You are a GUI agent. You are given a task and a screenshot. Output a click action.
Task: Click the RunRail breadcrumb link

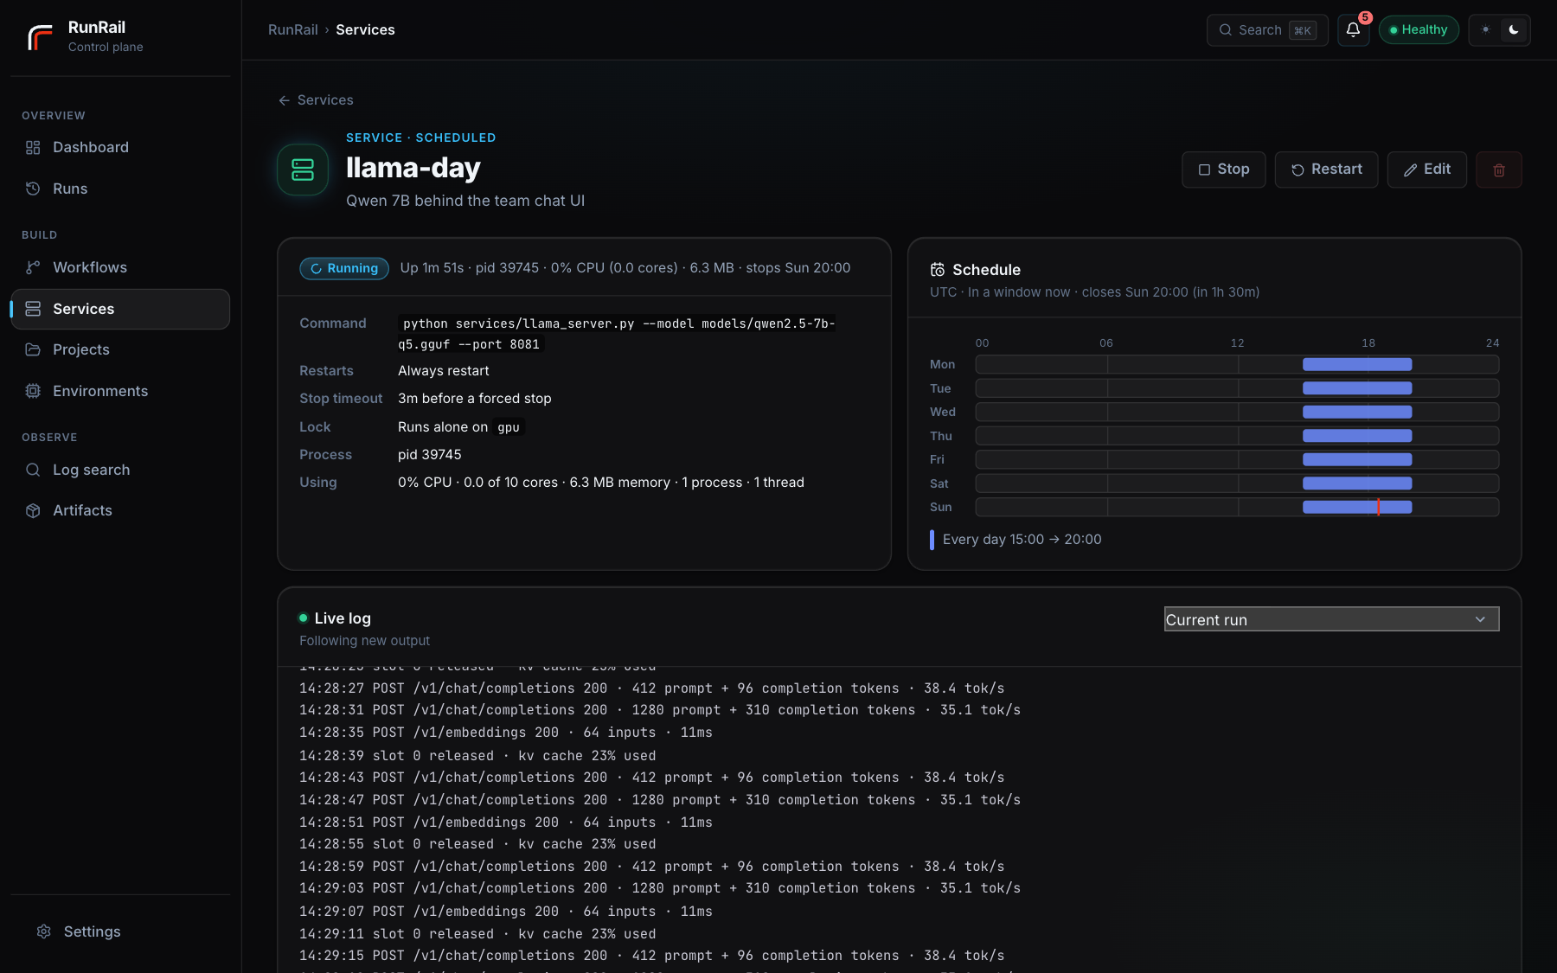[x=292, y=30]
